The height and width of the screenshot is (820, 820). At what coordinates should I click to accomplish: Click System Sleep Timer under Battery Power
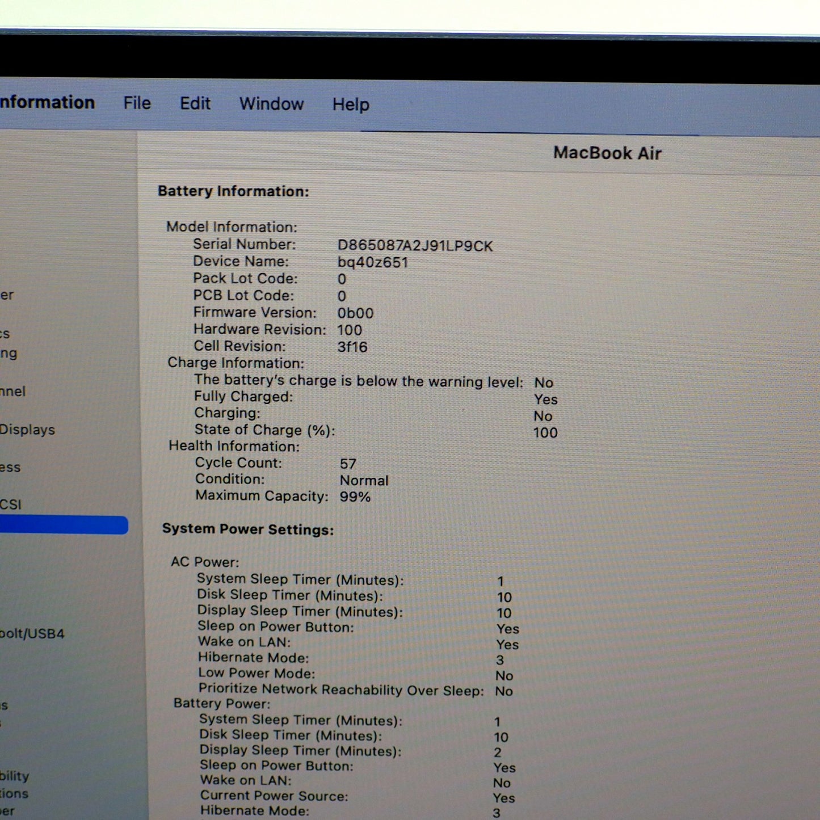[x=301, y=720]
